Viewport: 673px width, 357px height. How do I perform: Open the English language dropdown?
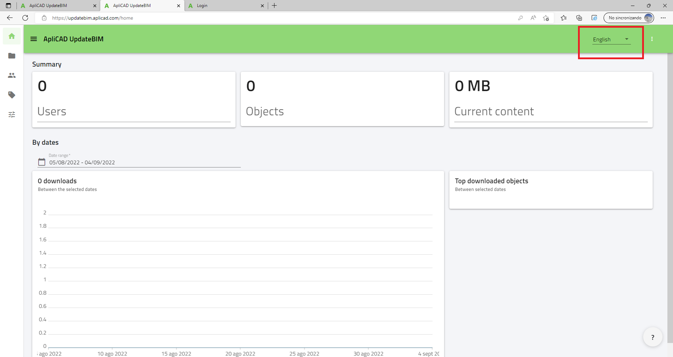pos(611,39)
